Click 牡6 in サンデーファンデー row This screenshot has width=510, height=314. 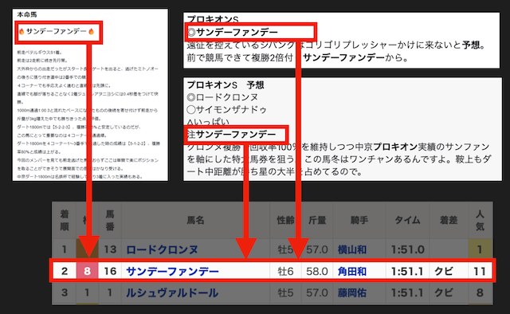coord(285,271)
